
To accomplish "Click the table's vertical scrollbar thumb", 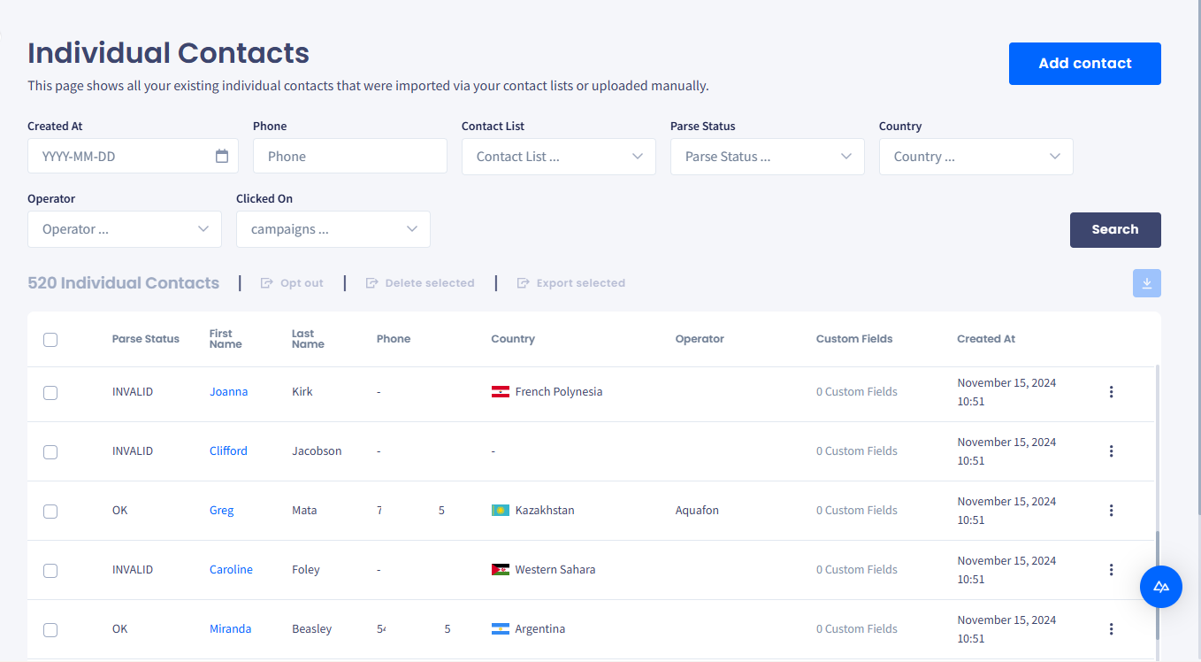I will [1157, 585].
